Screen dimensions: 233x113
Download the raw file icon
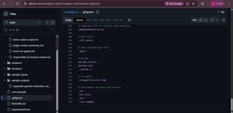(206, 20)
